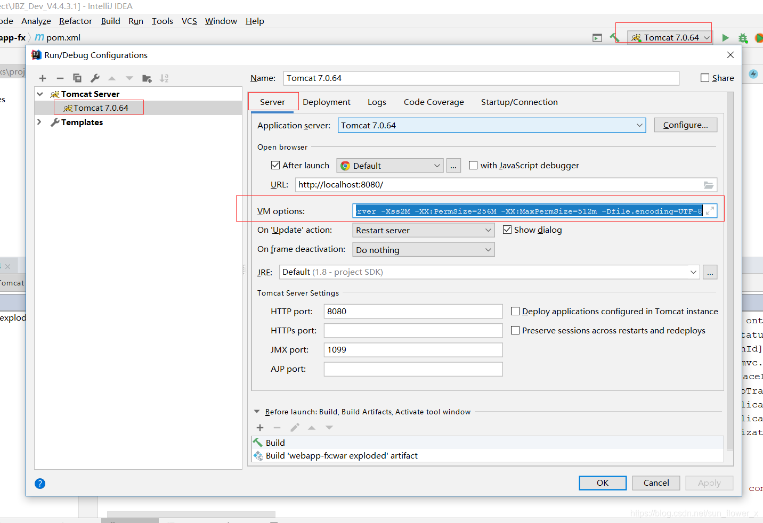Open the On 'Update' action dropdown
This screenshot has height=523, width=763.
[x=424, y=230]
